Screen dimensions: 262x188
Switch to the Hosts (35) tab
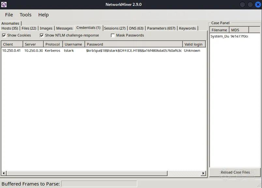pyautogui.click(x=10, y=28)
